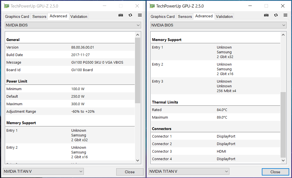Click Memory Support header in left window
292x178 pixels.
(x=21, y=123)
